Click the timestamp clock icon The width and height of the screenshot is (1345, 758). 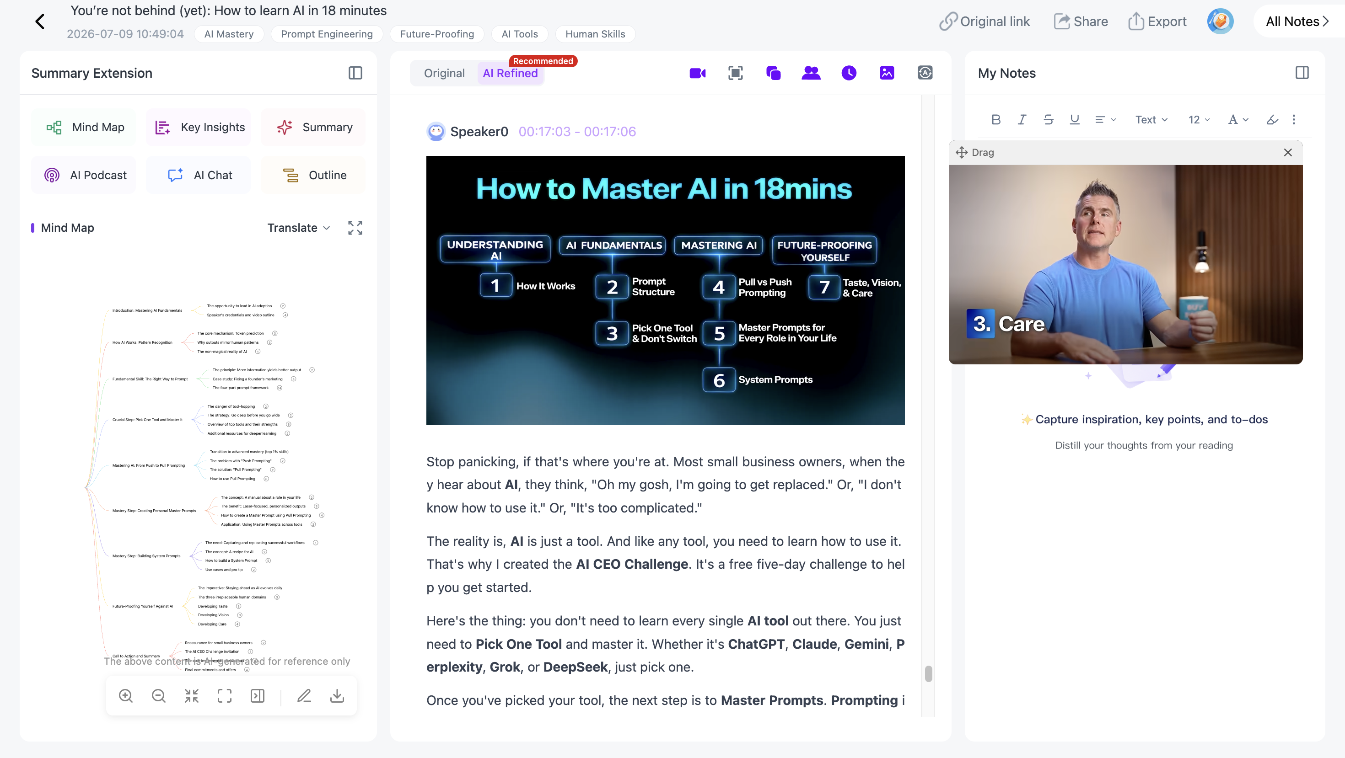pos(849,73)
